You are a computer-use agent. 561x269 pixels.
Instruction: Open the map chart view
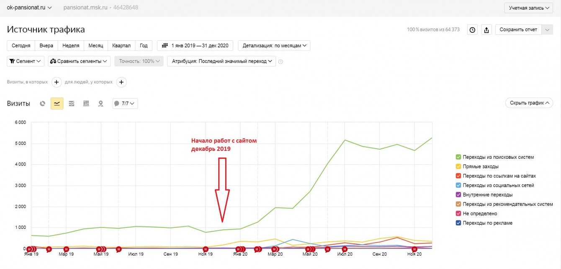click(x=100, y=103)
